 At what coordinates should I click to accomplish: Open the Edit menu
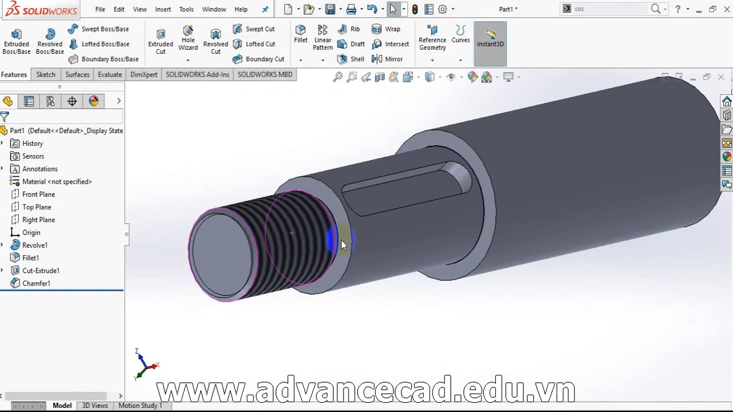tap(119, 9)
